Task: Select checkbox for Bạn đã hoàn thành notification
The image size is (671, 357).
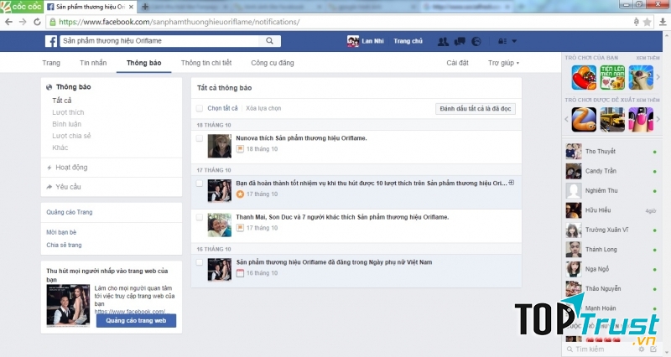Action: pyautogui.click(x=200, y=184)
